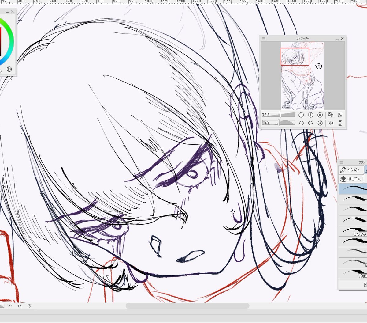Select the highlighted first brush in Sub Tool
The height and width of the screenshot is (323, 367).
[353, 189]
